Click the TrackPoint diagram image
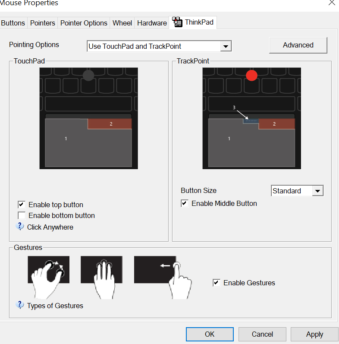The width and height of the screenshot is (339, 344). [x=251, y=118]
